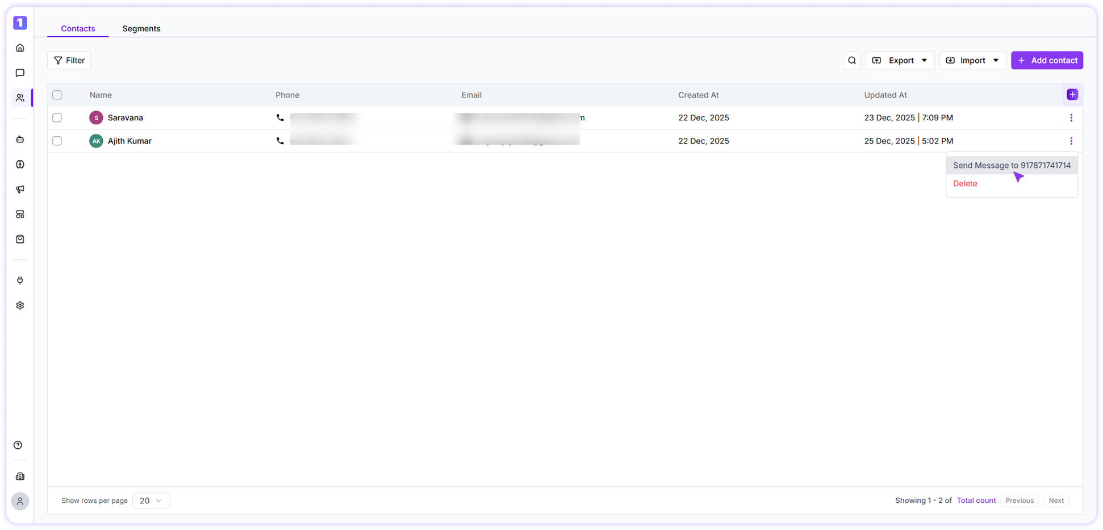Click the Total count link
This screenshot has height=530, width=1103.
976,501
